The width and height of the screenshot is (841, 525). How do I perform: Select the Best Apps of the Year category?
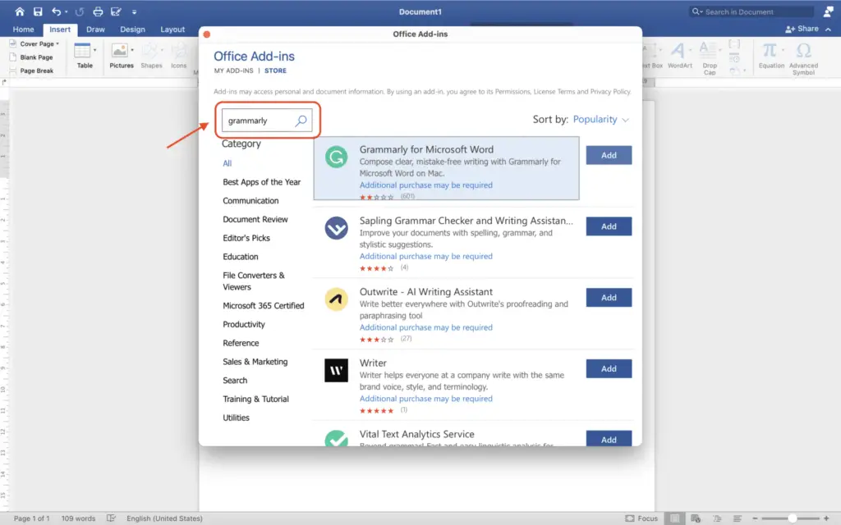coord(262,182)
